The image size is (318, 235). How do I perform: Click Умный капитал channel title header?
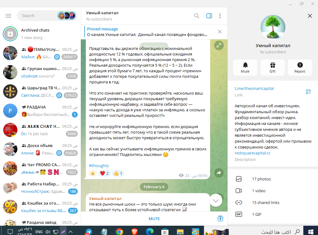coord(102,13)
